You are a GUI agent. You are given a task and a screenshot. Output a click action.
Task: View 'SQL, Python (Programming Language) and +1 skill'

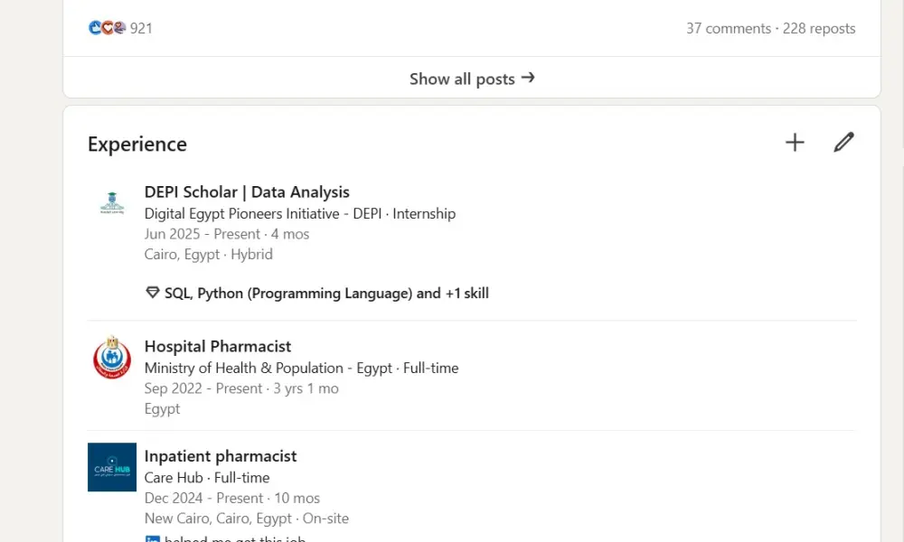tap(327, 292)
